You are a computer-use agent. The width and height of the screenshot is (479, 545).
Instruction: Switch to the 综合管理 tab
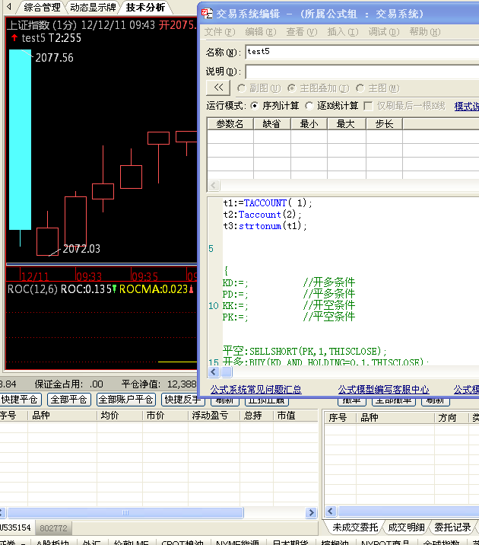(x=42, y=8)
